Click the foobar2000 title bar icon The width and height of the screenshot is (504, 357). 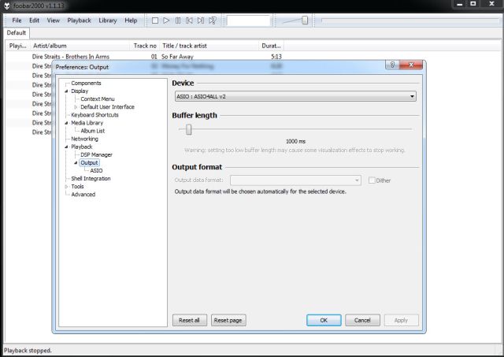[7, 6]
